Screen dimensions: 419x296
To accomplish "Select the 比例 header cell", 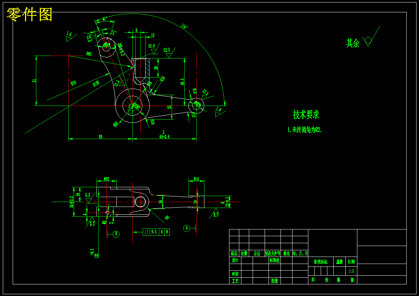I will tap(351, 262).
